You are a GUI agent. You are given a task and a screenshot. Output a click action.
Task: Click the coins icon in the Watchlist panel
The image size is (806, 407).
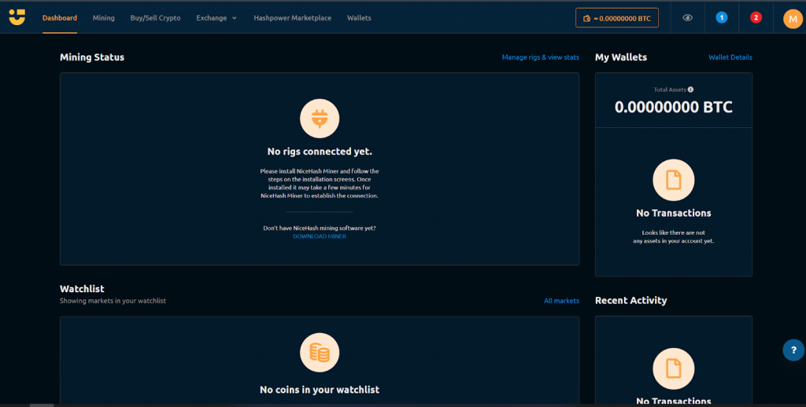(x=320, y=353)
